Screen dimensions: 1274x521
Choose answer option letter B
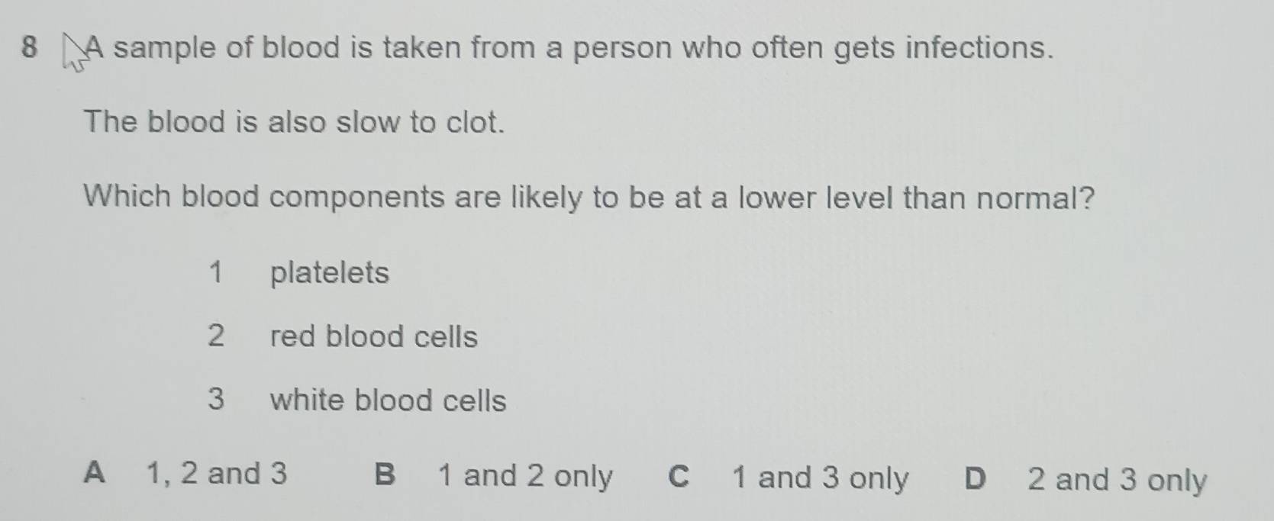click(385, 475)
